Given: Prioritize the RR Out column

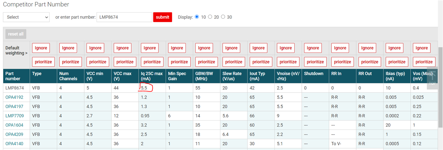Looking at the screenshot, I should [x=370, y=62].
